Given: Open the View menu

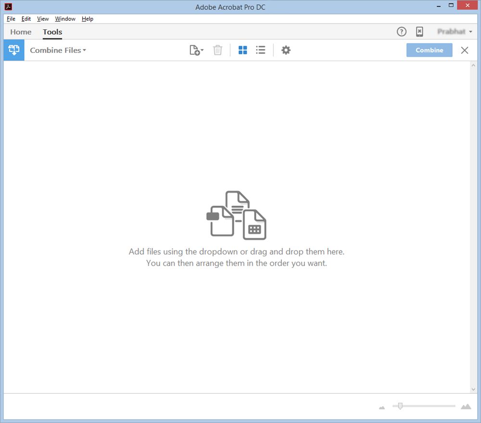Looking at the screenshot, I should (43, 19).
